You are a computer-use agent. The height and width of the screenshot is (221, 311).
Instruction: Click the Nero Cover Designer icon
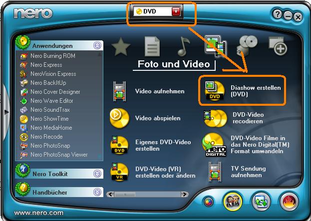click(x=24, y=92)
